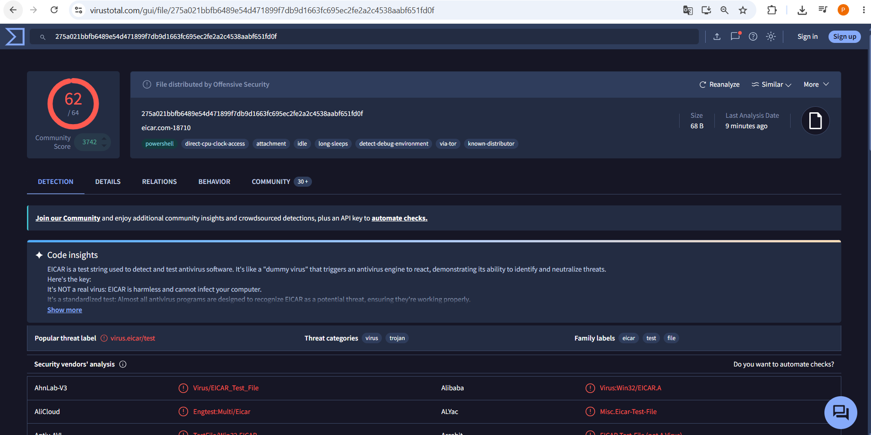This screenshot has height=435, width=871.
Task: Open the BEHAVIOR tab
Action: pos(214,182)
